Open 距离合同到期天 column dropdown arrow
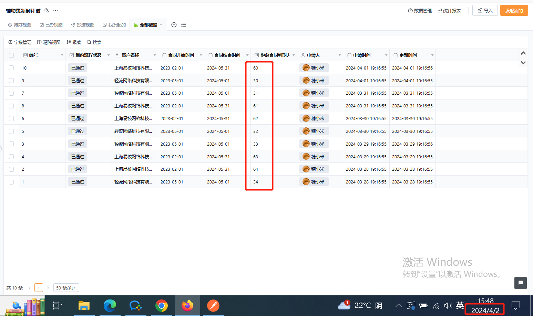This screenshot has width=533, height=316. (x=294, y=55)
